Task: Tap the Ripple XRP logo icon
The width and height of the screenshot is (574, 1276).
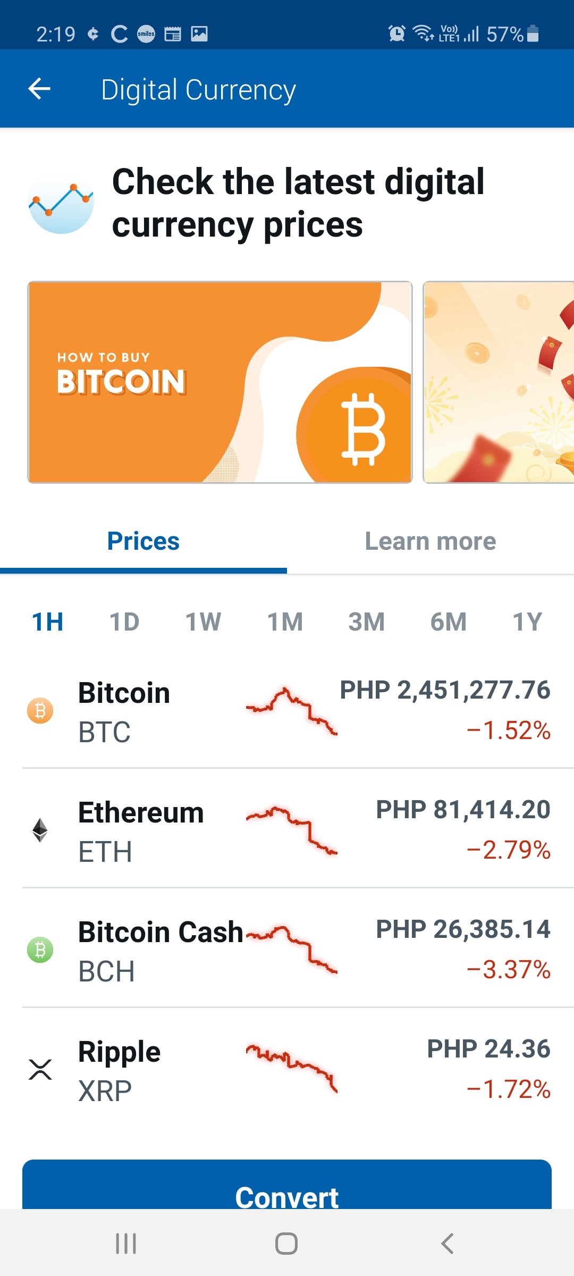Action: coord(40,1069)
